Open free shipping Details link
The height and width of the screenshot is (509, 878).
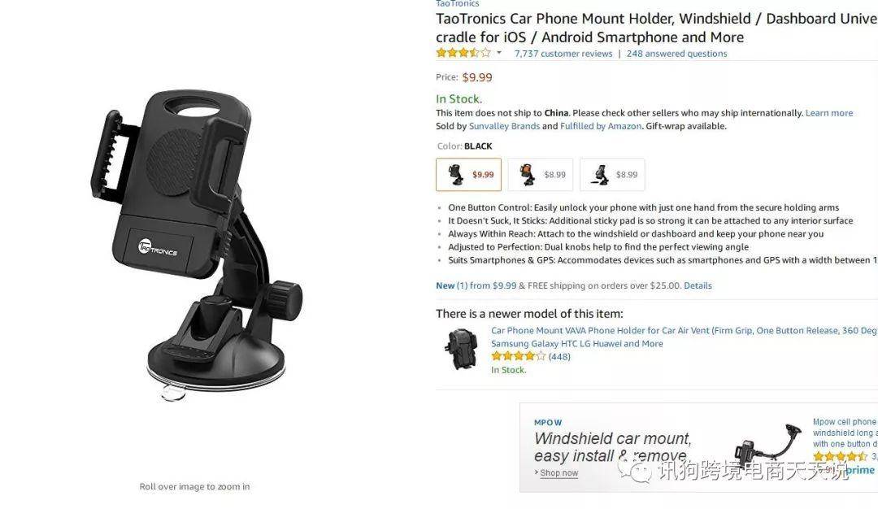point(698,285)
